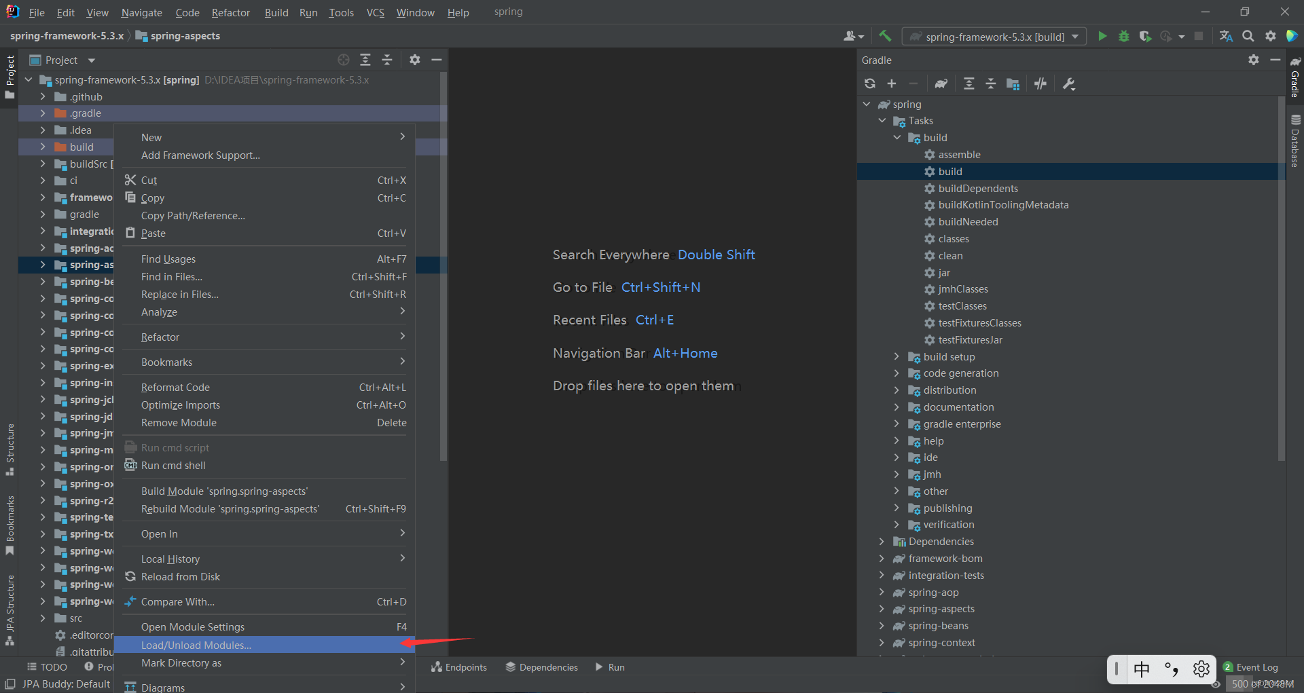This screenshot has width=1304, height=693.
Task: Collapse Tasks node in Gradle tree
Action: click(x=882, y=121)
